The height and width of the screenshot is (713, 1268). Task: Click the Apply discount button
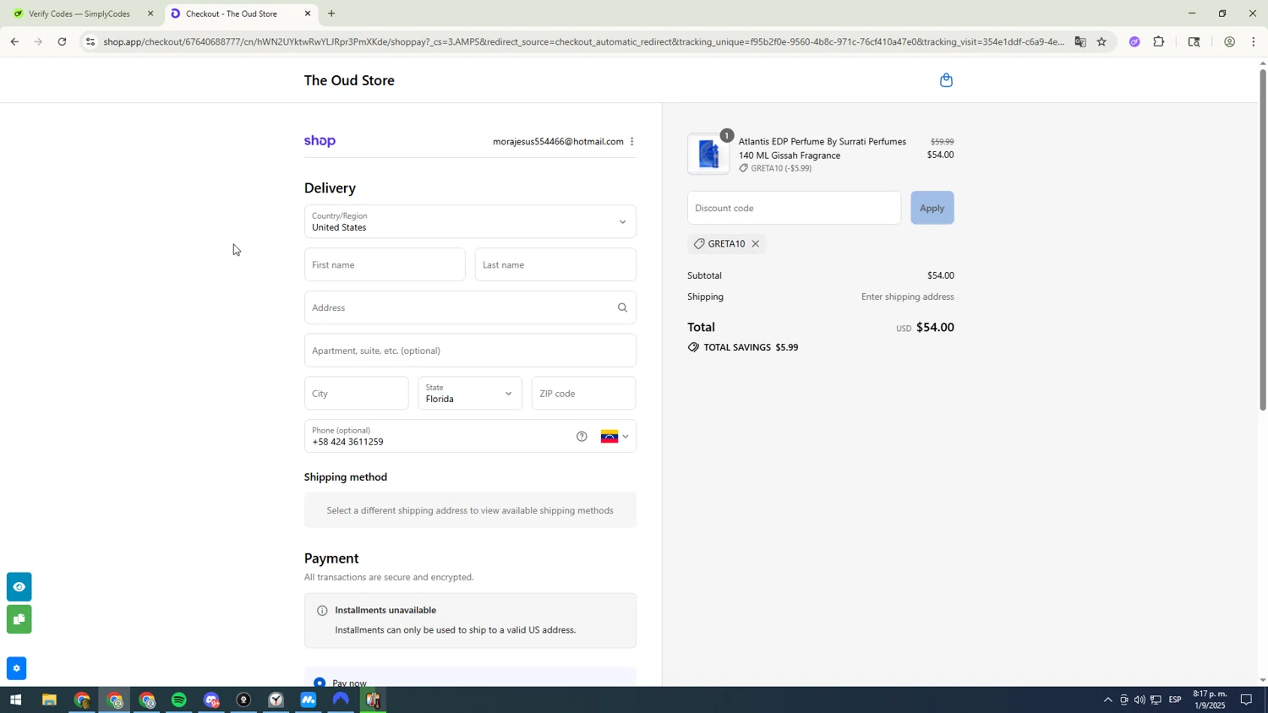coord(932,208)
